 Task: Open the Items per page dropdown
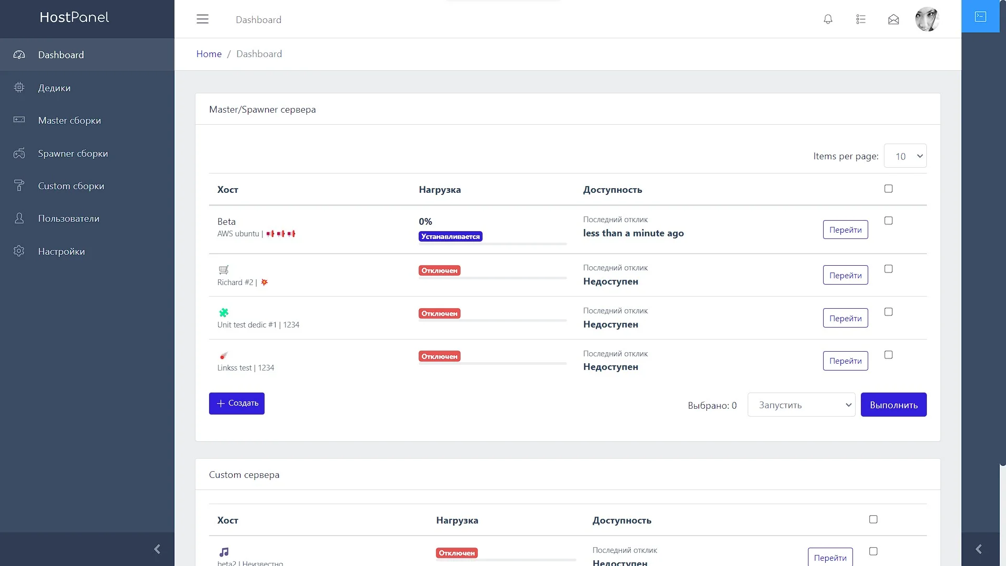[905, 156]
